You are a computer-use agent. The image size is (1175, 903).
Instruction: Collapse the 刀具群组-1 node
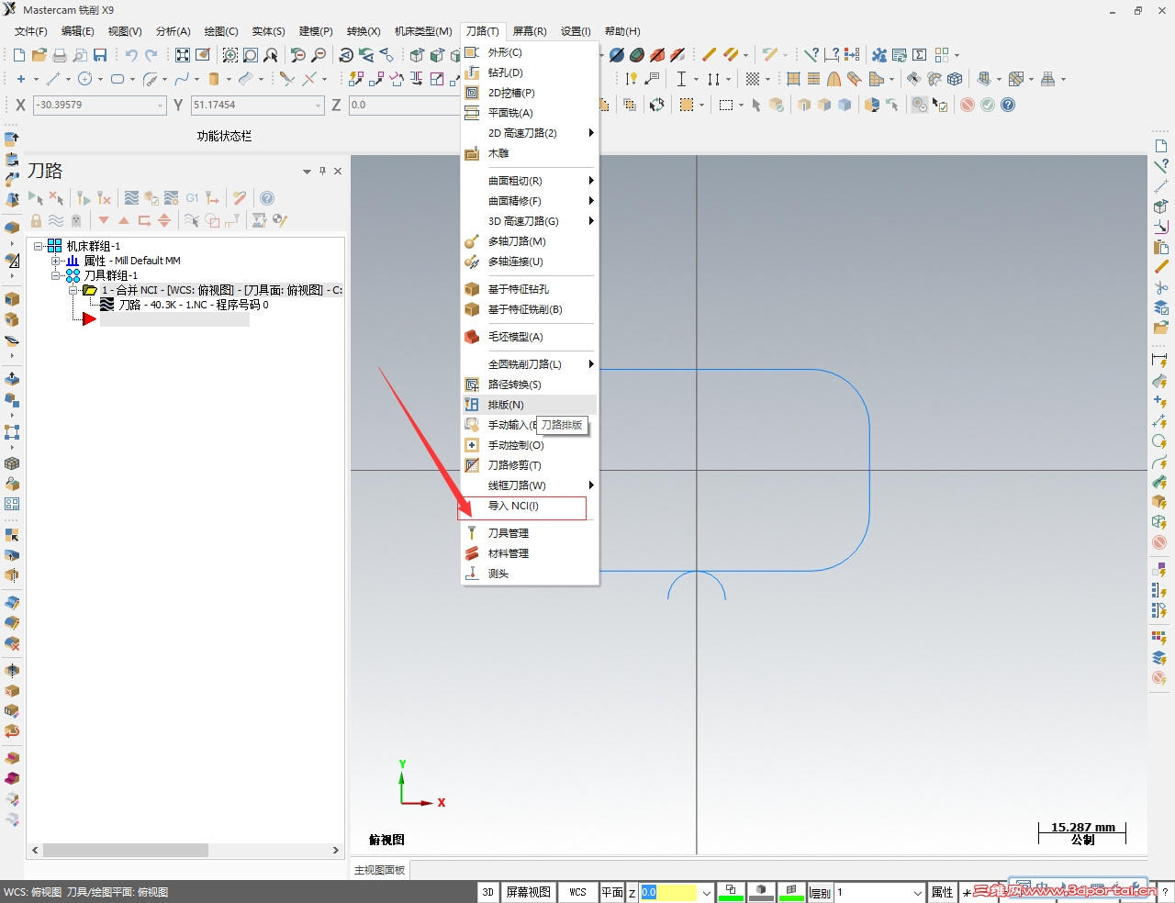(x=56, y=275)
